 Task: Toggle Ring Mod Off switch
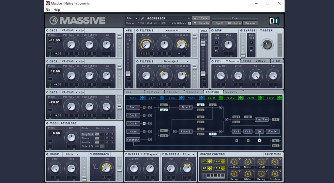(97, 134)
